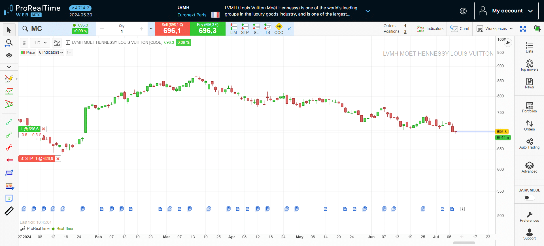This screenshot has height=246, width=544.
Task: Open quantity options dropdown arrow
Action: point(151,29)
